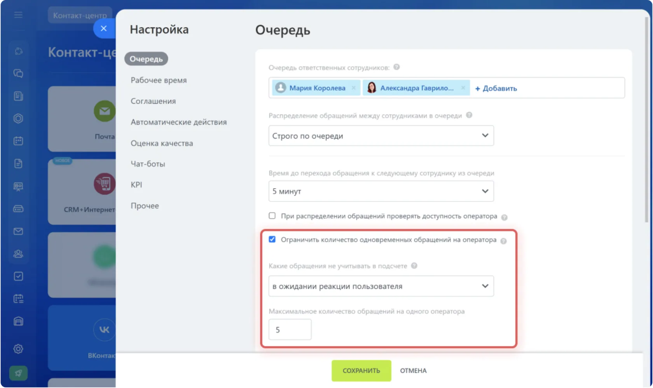653x388 pixels.
Task: Open the chat bubbles icon in sidebar
Action: [x=18, y=73]
